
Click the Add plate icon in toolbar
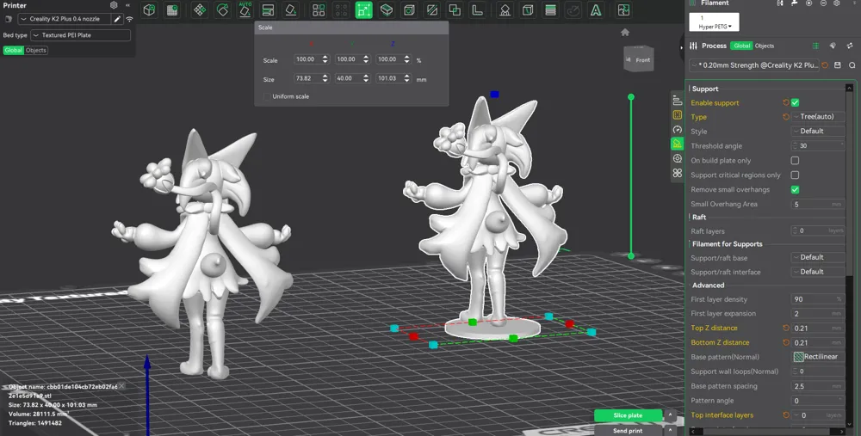point(172,9)
